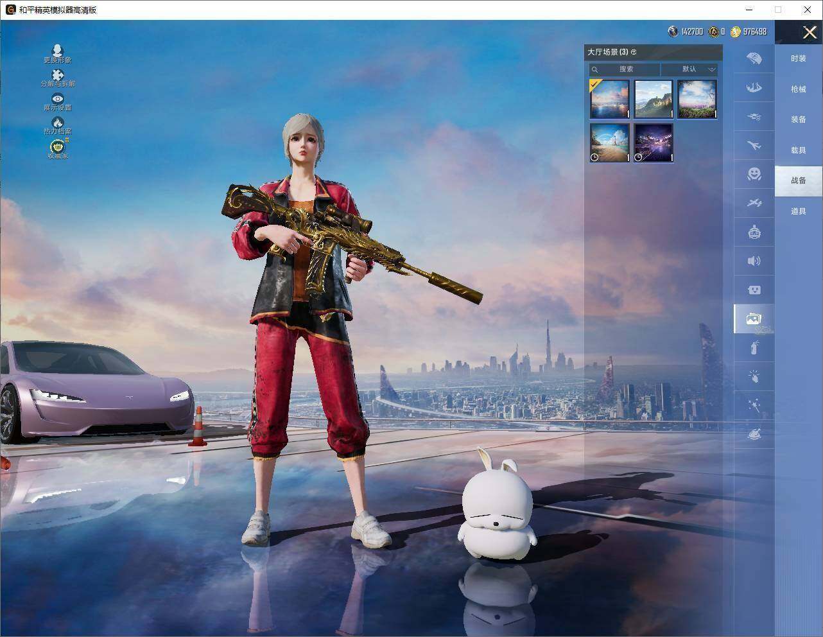Open the 收藏家 collector badge icon
This screenshot has height=637, width=823.
click(58, 150)
